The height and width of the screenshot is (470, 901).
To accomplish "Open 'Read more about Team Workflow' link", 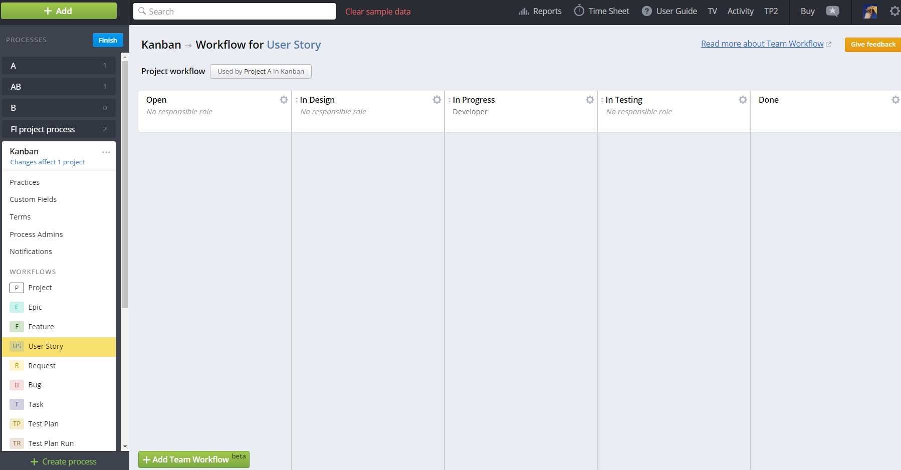I will (762, 44).
